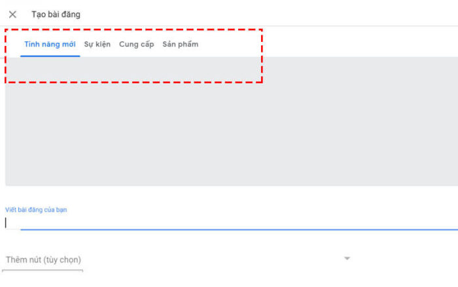
Task: Click the Tạo bài đăng header title
Action: pyautogui.click(x=56, y=14)
